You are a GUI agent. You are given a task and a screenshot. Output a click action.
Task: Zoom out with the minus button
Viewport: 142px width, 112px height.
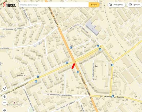click(5, 103)
